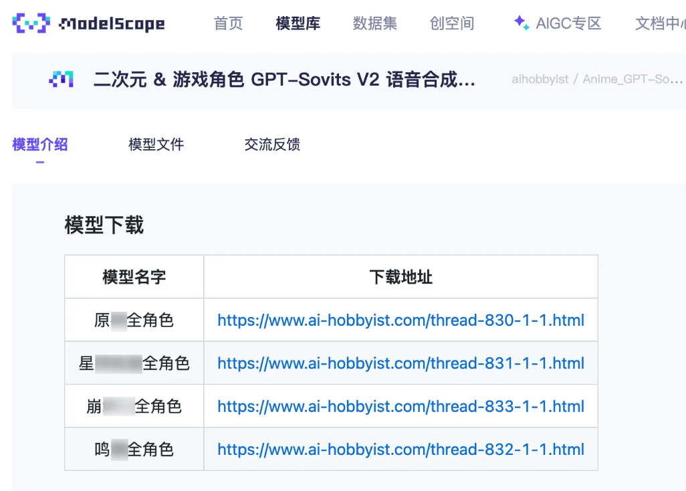Image resolution: width=686 pixels, height=491 pixels.
Task: Click the GPT-Sovits V2 model title
Action: (x=284, y=80)
